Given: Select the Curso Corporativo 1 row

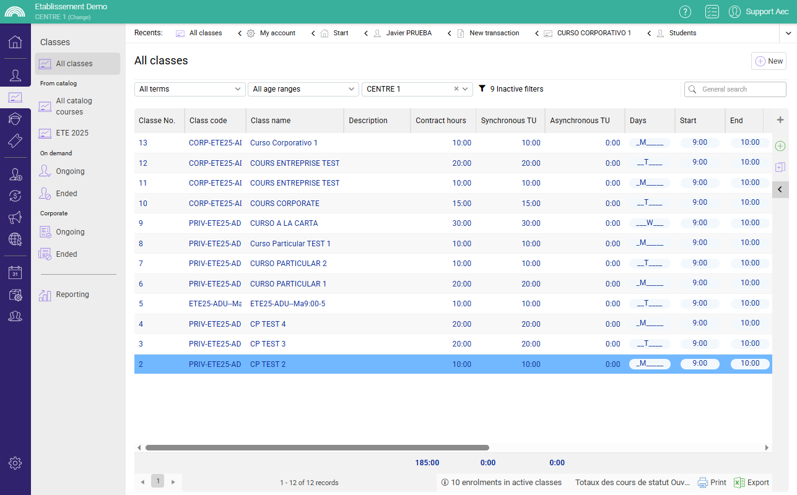Looking at the screenshot, I should pyautogui.click(x=453, y=143).
